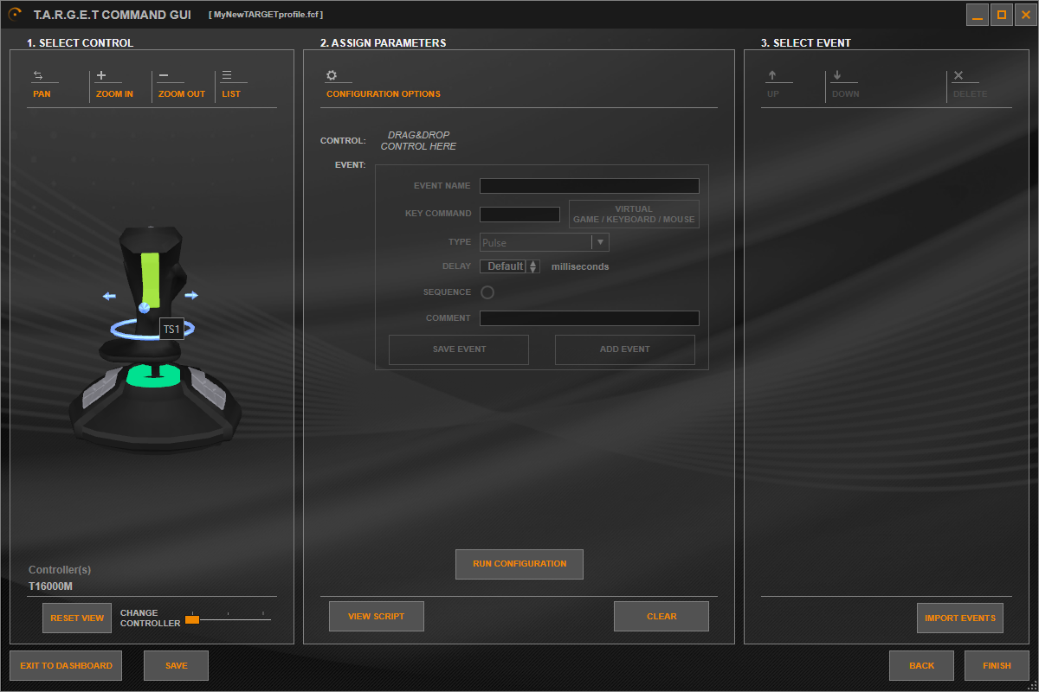
Task: Exit to Dashboard
Action: [66, 666]
